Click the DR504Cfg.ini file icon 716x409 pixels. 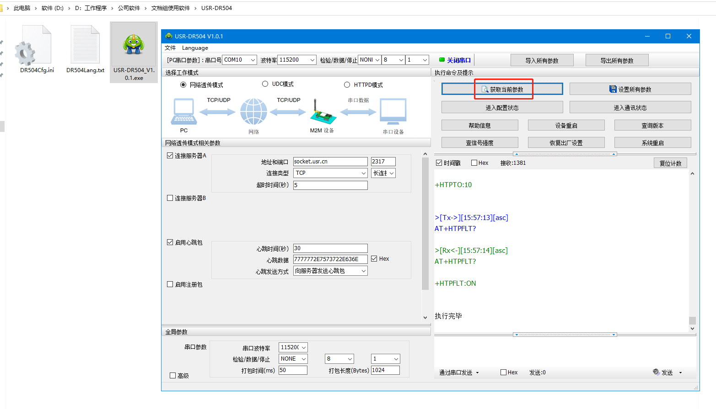(33, 46)
